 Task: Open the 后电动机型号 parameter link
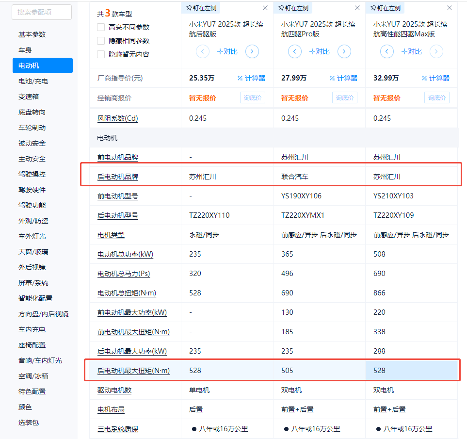(x=118, y=215)
